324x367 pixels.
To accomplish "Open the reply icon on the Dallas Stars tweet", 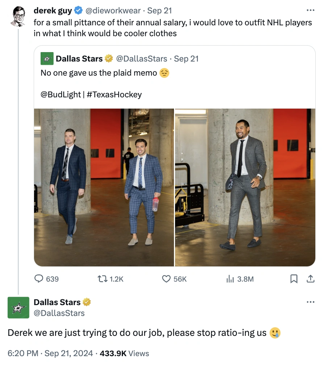I will [39, 279].
